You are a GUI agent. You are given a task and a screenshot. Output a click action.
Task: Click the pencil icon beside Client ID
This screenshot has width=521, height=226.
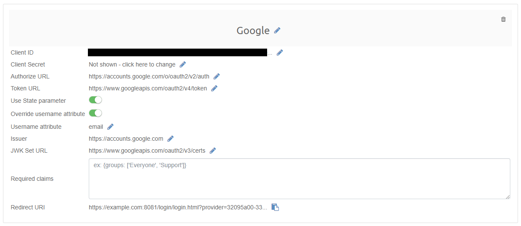pyautogui.click(x=280, y=52)
